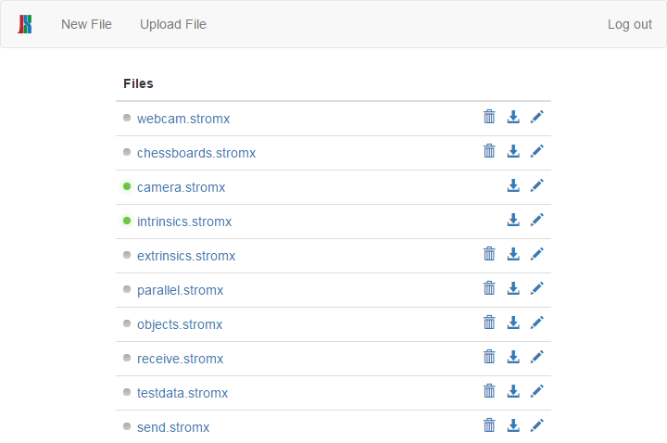The height and width of the screenshot is (443, 667).
Task: Delete webcam.stromx with trash icon
Action: (489, 117)
